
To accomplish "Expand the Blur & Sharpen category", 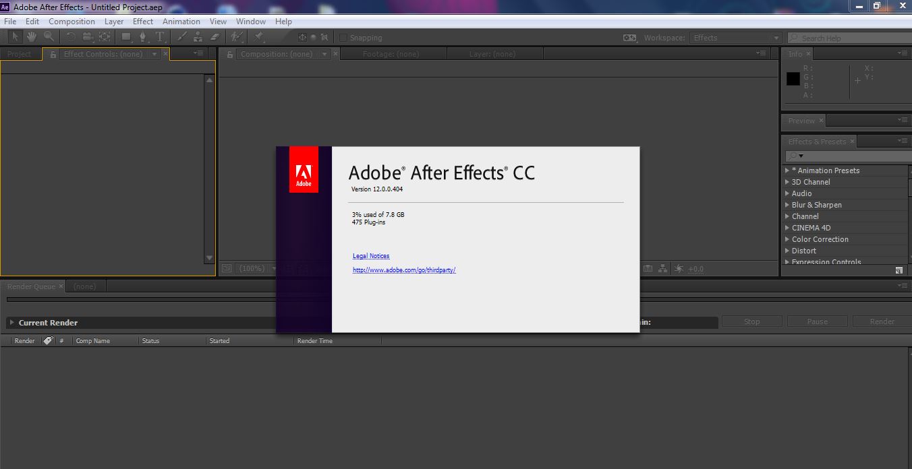I will pyautogui.click(x=787, y=205).
